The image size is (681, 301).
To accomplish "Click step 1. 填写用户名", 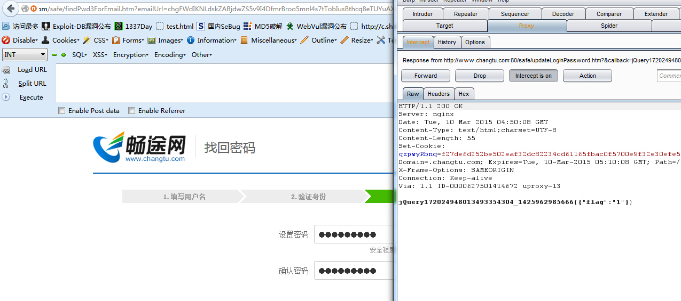I will pyautogui.click(x=184, y=197).
